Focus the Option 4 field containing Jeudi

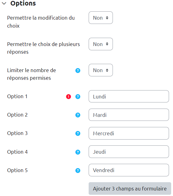(x=129, y=152)
